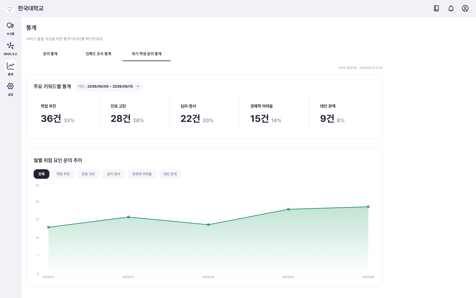Screen dimensions: 476x298
Task: Switch to the 만족도 조사 통계 tab
Action: [x=98, y=54]
